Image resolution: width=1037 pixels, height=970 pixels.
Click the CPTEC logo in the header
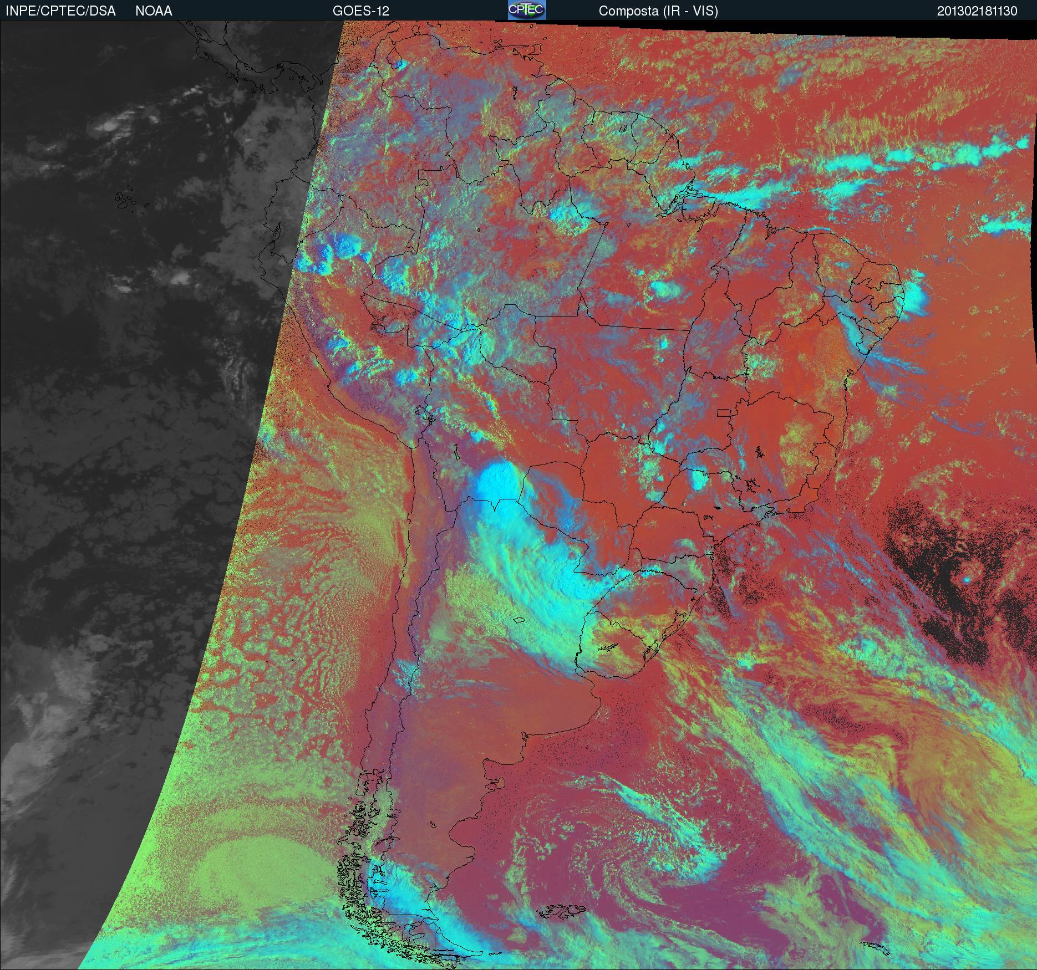coord(527,10)
